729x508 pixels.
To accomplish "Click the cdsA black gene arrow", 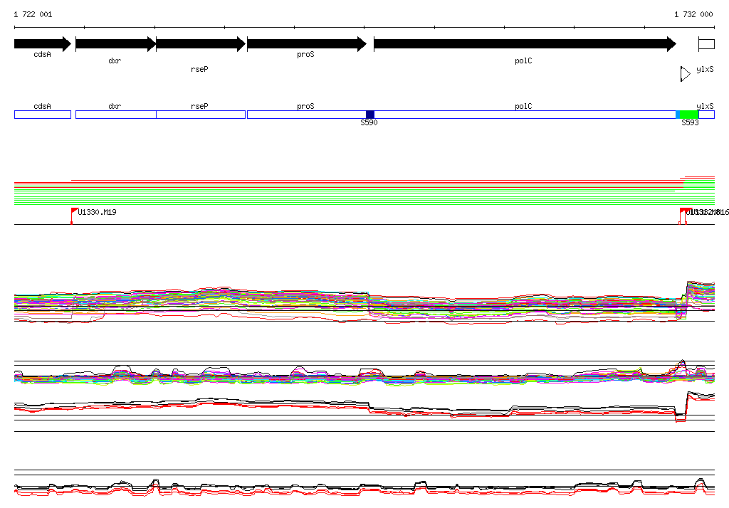I will click(x=43, y=44).
